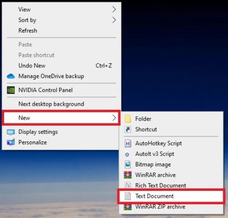
Task: Click the Bitmap image icon
Action: click(128, 164)
